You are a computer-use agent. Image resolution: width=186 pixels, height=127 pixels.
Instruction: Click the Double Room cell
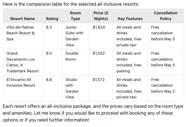72,56
